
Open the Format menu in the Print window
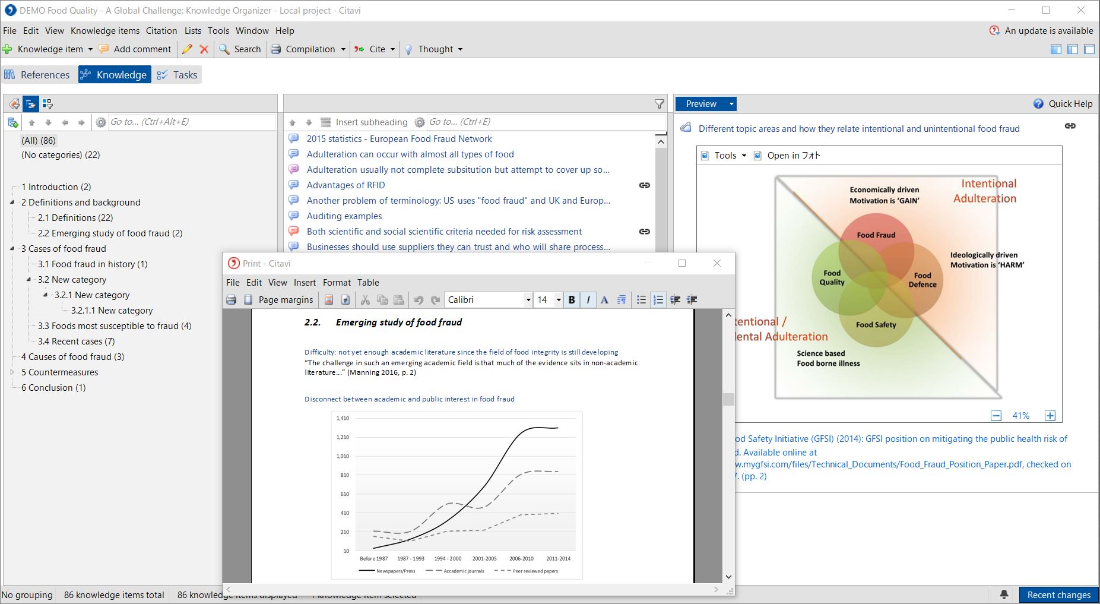[337, 283]
